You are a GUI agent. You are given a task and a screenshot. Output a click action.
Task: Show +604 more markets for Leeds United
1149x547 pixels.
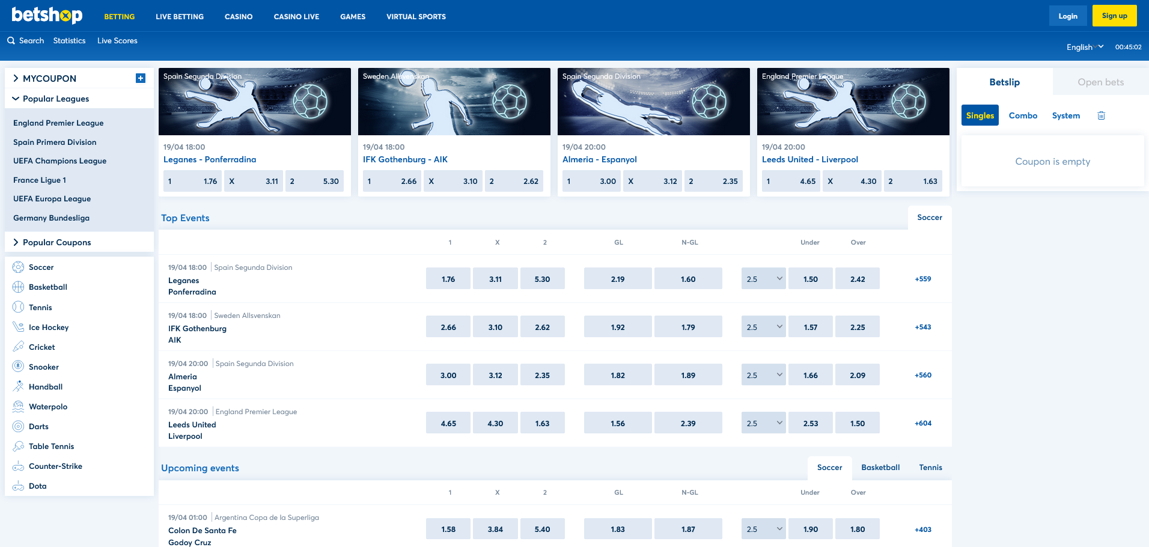[923, 423]
